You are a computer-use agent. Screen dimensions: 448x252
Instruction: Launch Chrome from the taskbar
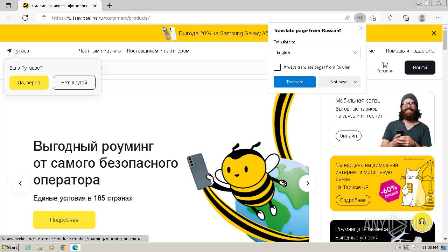tap(63, 247)
